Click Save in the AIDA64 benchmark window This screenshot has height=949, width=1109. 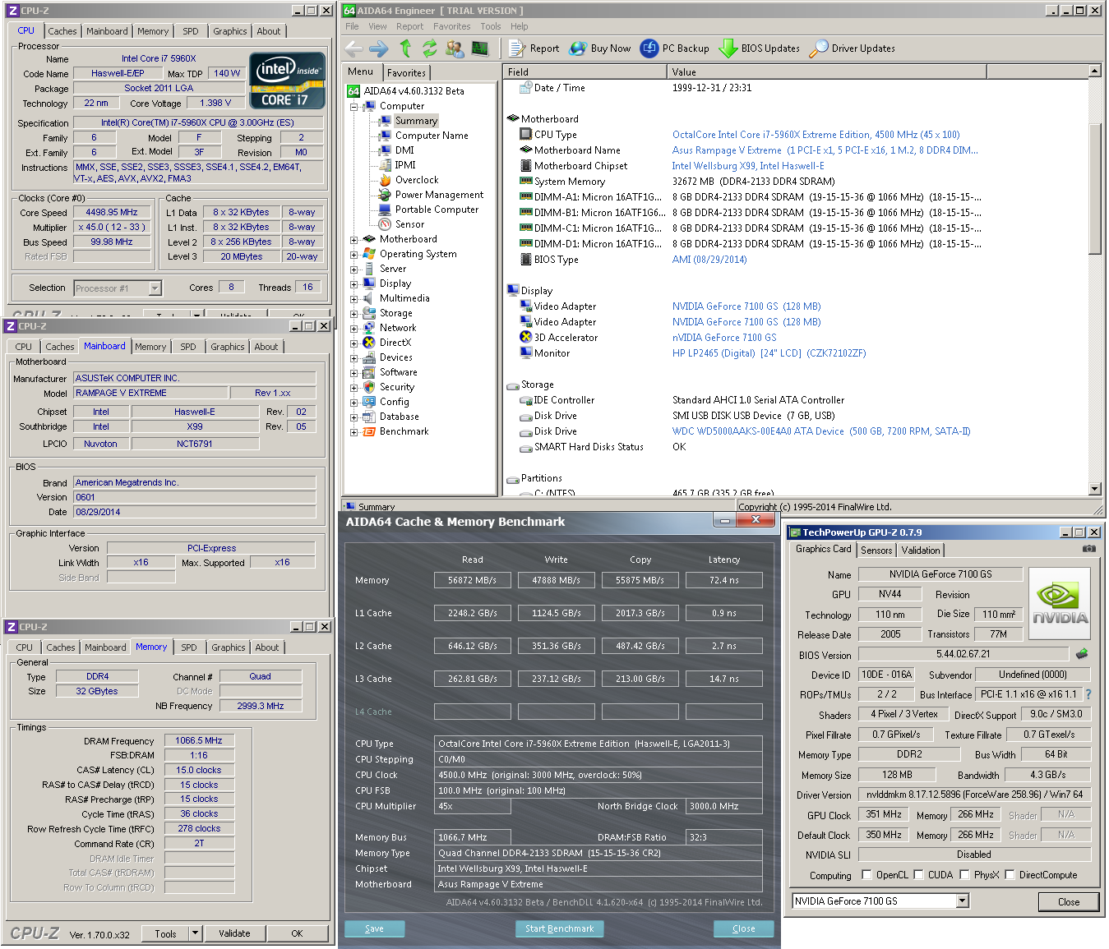(x=374, y=928)
